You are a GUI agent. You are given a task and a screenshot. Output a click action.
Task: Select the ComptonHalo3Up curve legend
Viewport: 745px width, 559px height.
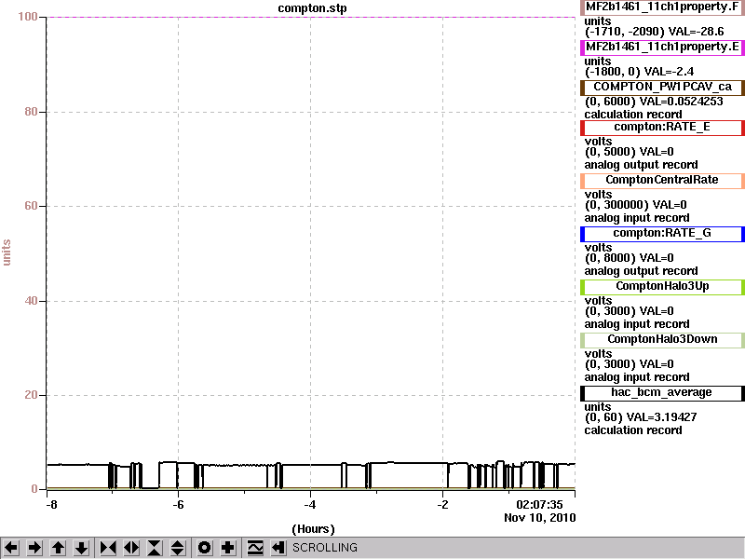pos(662,287)
